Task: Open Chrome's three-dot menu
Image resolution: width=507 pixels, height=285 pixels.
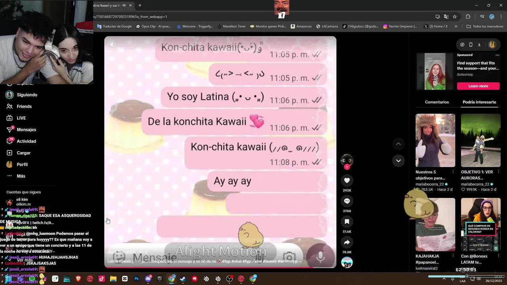Action: [501, 17]
